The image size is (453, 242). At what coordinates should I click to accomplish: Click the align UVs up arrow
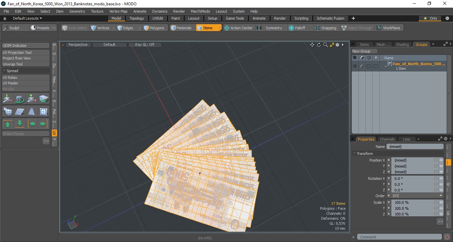point(8,124)
